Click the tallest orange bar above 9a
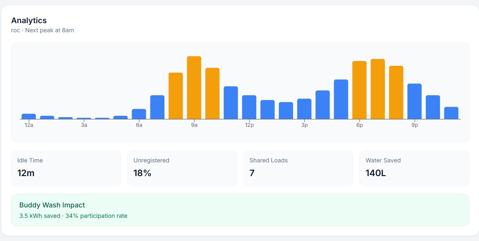Screen dimensions: 479x241 pos(194,88)
